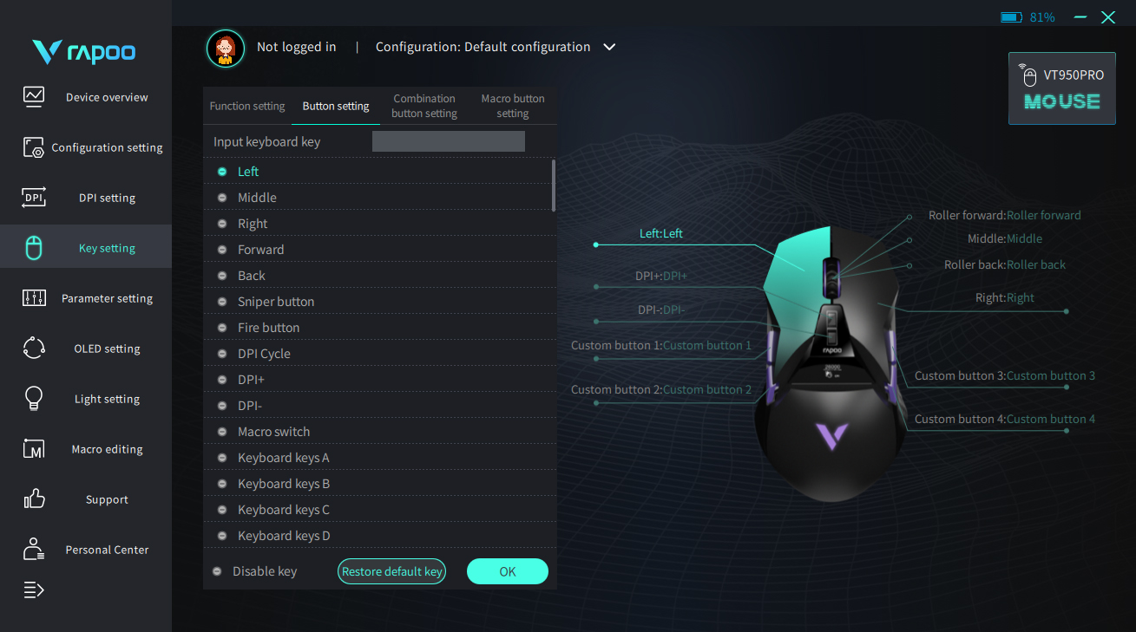Click the Support thumbs-up icon
The image size is (1136, 632).
34,499
